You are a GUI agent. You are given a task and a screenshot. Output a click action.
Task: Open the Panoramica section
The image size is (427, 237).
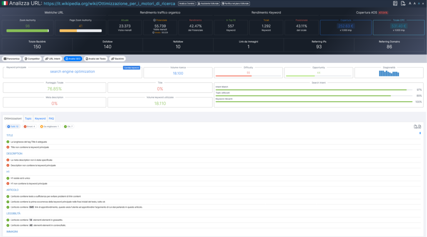12,59
